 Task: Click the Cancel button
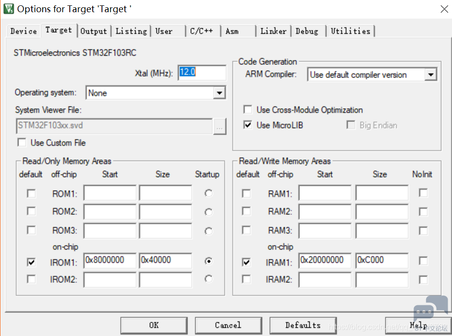pos(228,325)
